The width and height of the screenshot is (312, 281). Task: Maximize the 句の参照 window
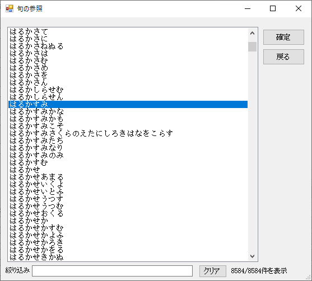[273, 8]
